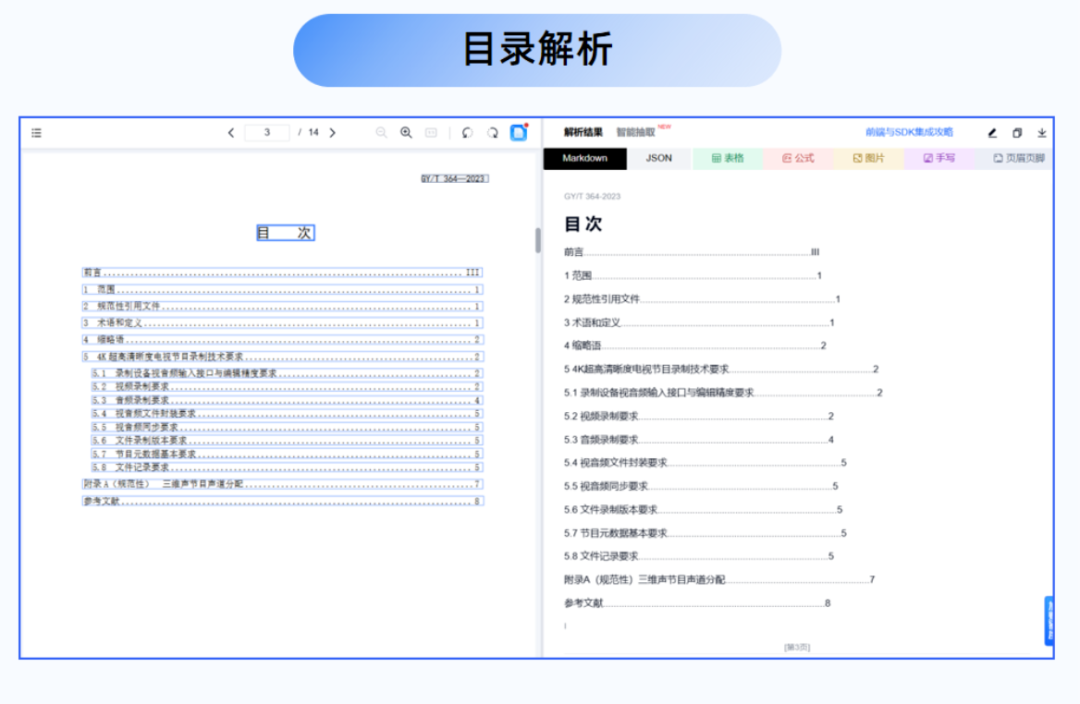
Task: Click the GY/T 364—2023 header in original document
Action: (x=455, y=179)
